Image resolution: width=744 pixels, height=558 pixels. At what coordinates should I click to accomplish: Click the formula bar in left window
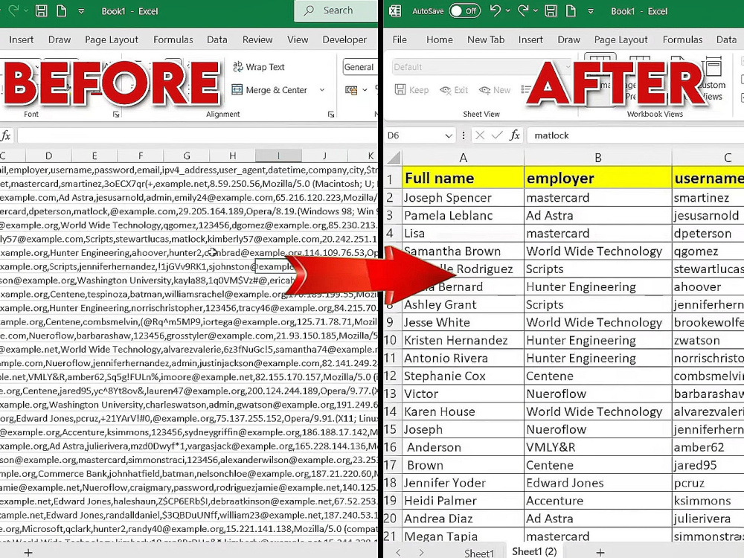(x=197, y=136)
